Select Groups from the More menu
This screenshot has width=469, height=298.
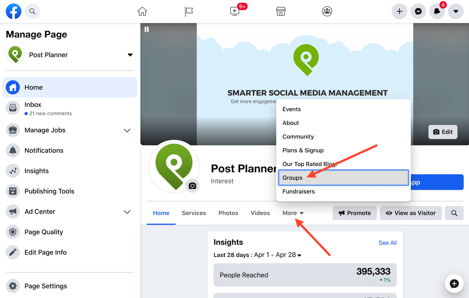(x=292, y=177)
